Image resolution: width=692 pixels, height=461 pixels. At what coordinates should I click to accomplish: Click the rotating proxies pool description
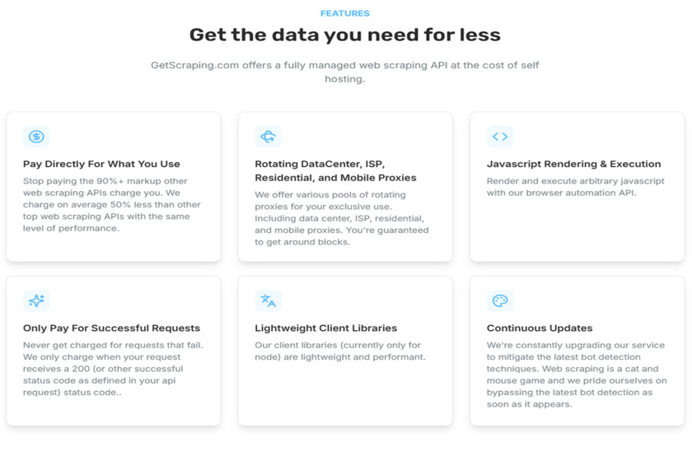[342, 218]
